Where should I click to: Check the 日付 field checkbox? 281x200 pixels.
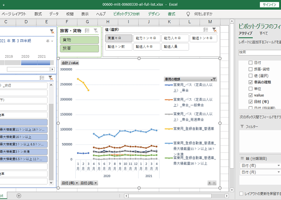click(250, 62)
